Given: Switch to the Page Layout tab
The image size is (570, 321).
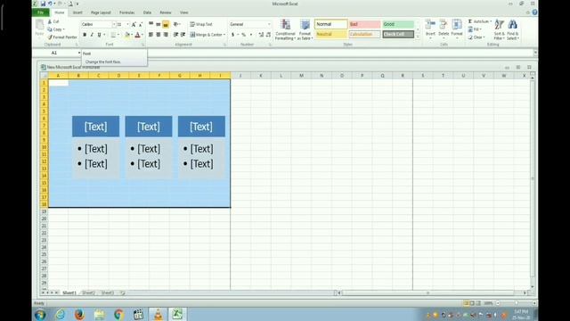Looking at the screenshot, I should click(101, 12).
